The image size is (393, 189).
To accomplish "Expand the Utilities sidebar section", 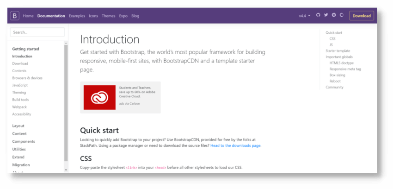I will pos(19,149).
